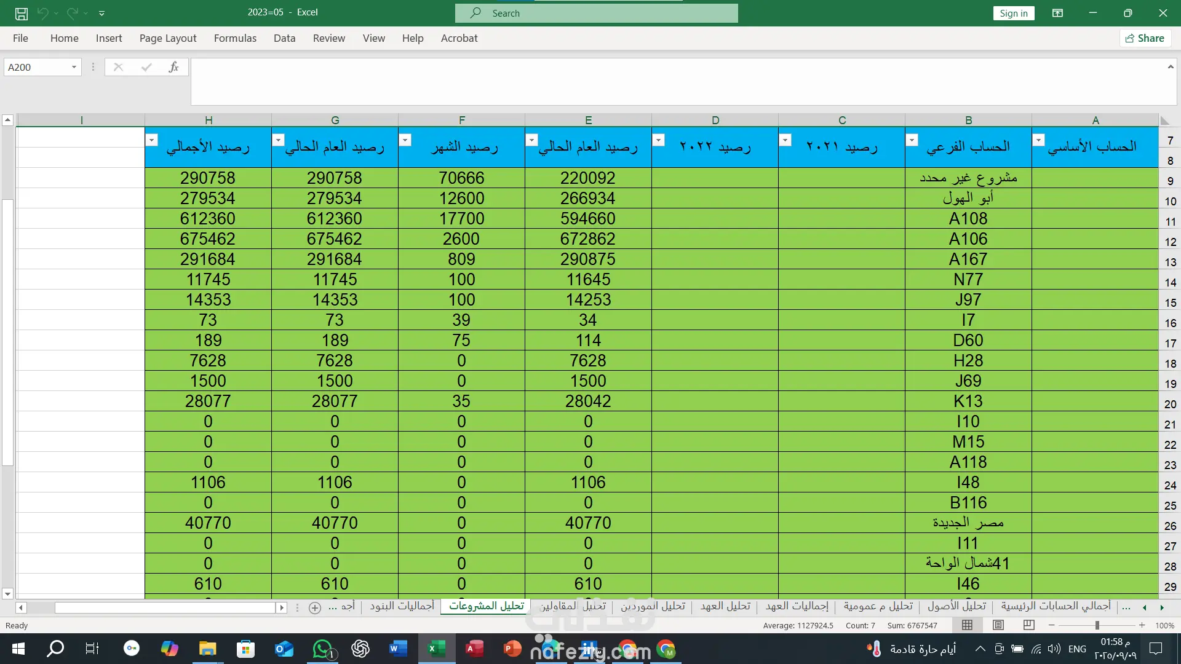Switch to Page Layout view icon
1181x664 pixels.
pos(998,625)
